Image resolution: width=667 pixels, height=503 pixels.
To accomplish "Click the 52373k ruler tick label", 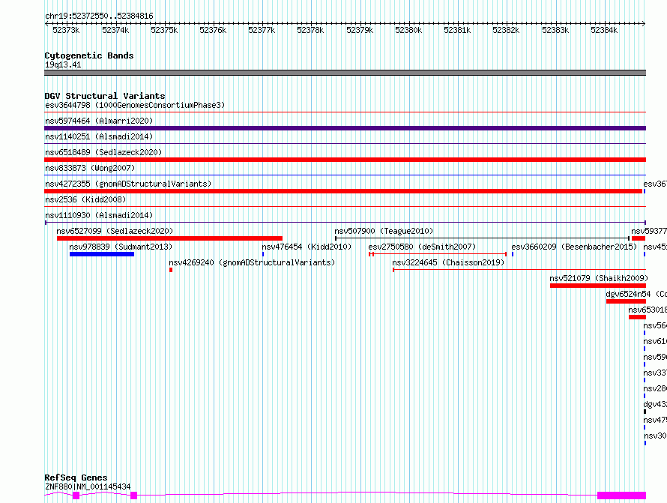I will [x=66, y=30].
